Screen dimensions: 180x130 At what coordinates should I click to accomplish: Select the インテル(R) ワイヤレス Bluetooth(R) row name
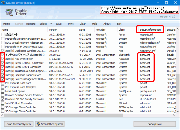click(x=25, y=55)
